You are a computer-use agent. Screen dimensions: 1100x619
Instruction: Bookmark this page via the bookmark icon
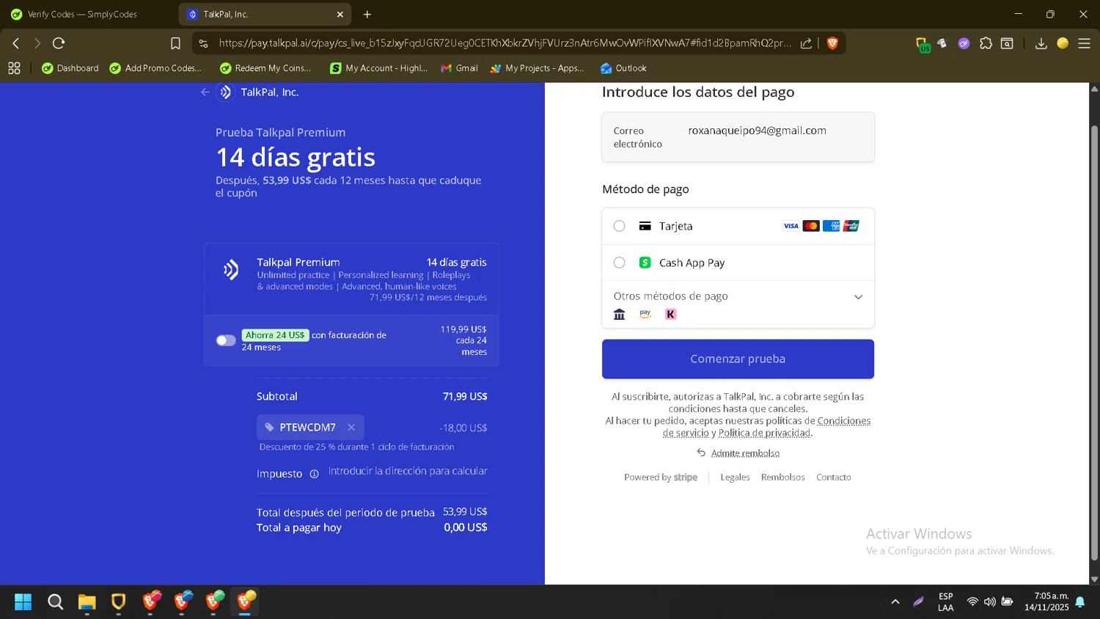pyautogui.click(x=175, y=43)
